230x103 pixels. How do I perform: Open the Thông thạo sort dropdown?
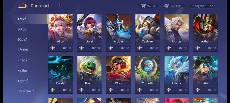click(x=202, y=6)
